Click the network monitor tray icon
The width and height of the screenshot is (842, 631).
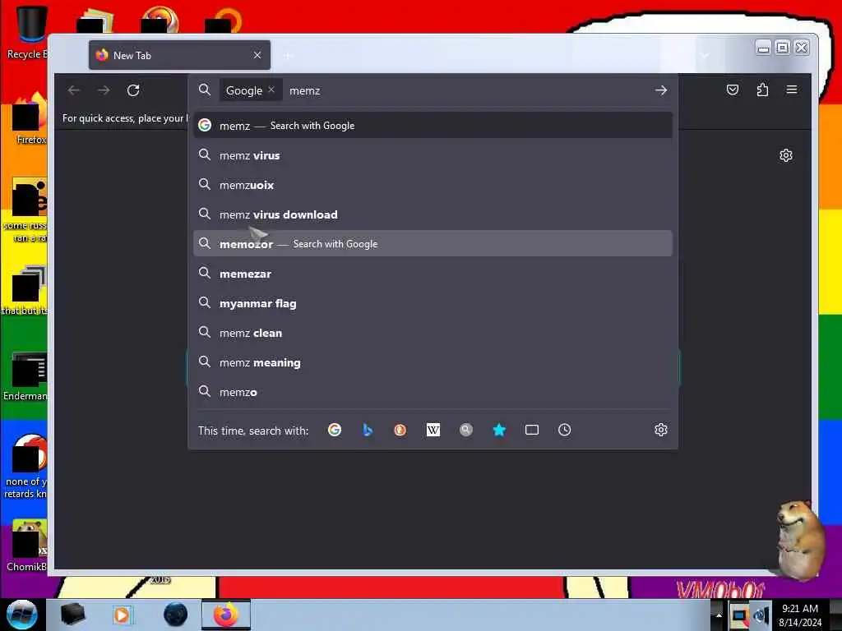(739, 615)
